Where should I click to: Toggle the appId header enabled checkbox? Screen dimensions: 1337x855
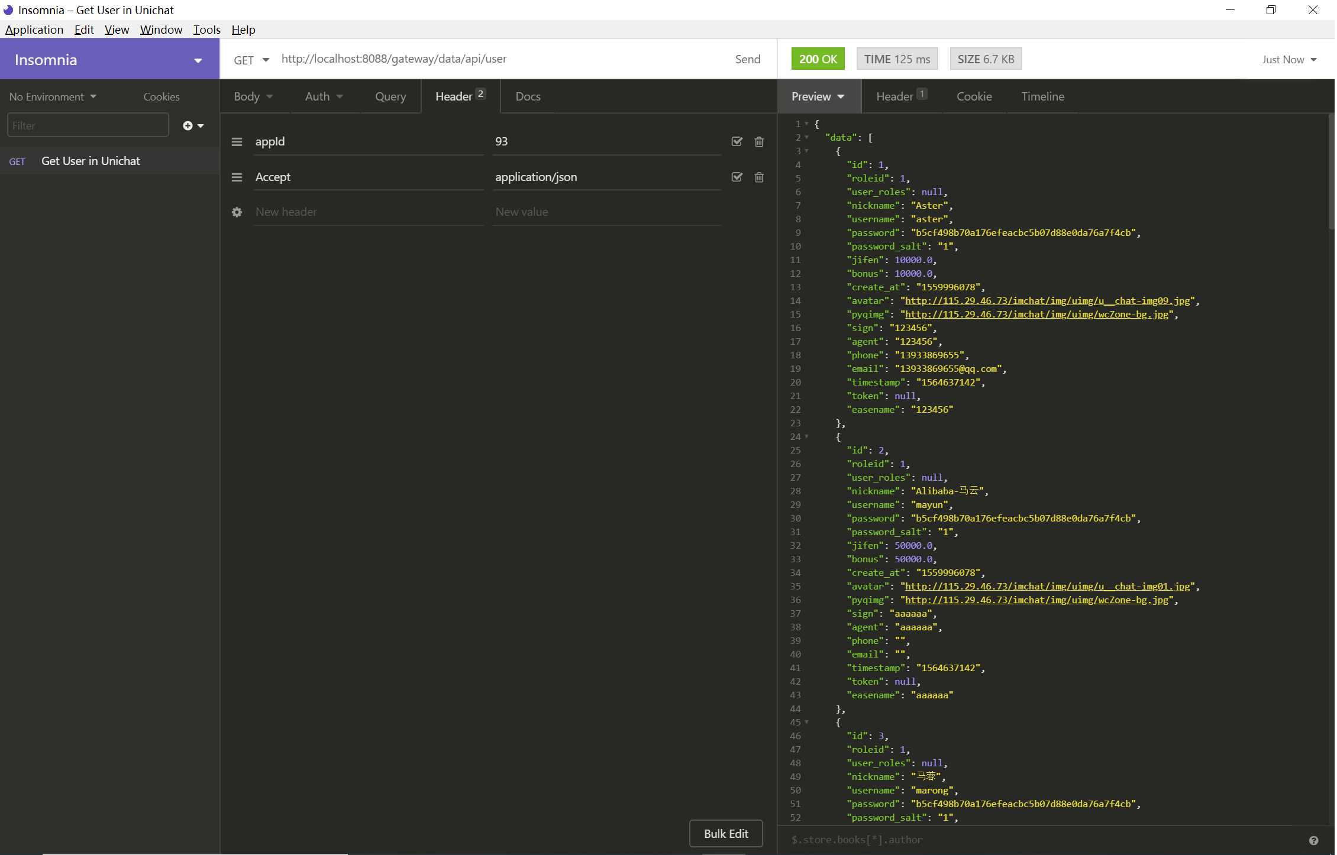tap(737, 141)
